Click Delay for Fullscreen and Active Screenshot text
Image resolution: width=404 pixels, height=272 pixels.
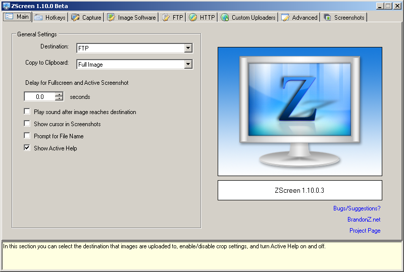tap(77, 83)
